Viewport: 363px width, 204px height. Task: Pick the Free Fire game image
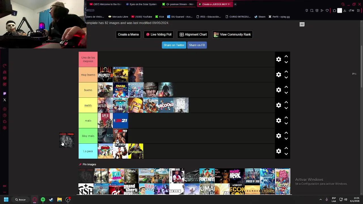tap(252, 176)
